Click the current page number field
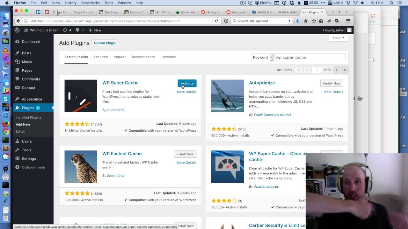This screenshot has width=408, height=229. pos(317,70)
